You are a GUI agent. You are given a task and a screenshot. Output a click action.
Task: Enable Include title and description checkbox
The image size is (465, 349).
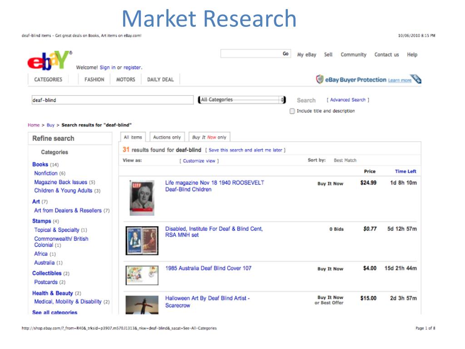coord(292,111)
